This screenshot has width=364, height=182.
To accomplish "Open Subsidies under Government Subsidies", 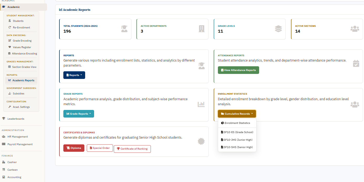I will [21, 93].
